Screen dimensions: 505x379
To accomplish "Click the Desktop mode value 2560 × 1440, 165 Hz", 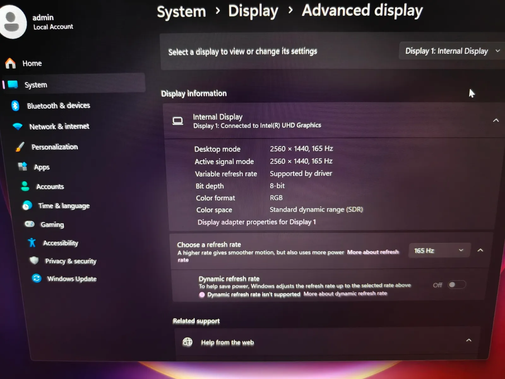I will pyautogui.click(x=301, y=148).
